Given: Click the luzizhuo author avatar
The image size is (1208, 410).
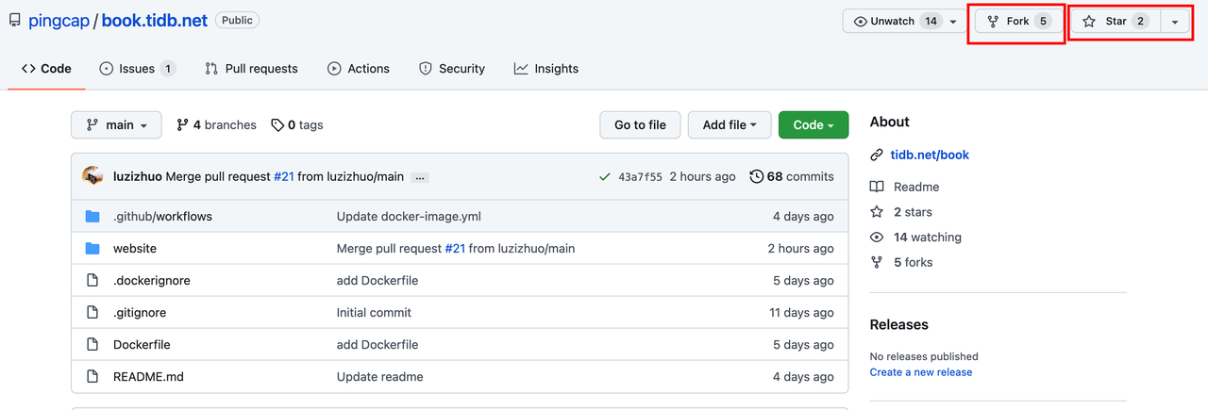Looking at the screenshot, I should [x=92, y=176].
